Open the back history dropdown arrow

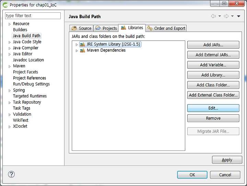pos(220,16)
